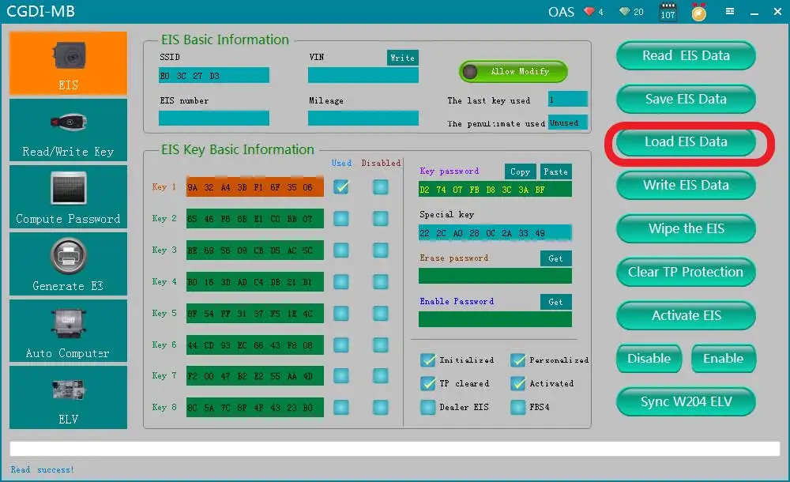Select the Key 5 hex data field
Viewport: 790px width, 482px height.
click(x=255, y=313)
